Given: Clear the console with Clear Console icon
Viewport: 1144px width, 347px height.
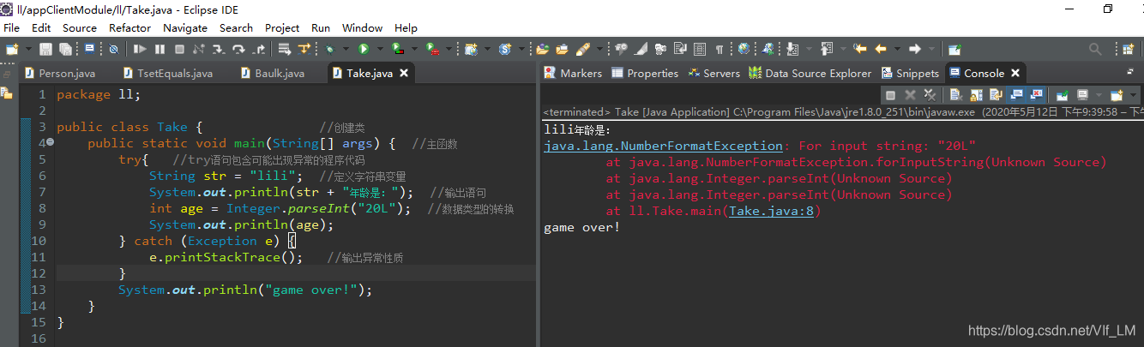Looking at the screenshot, I should coord(955,94).
